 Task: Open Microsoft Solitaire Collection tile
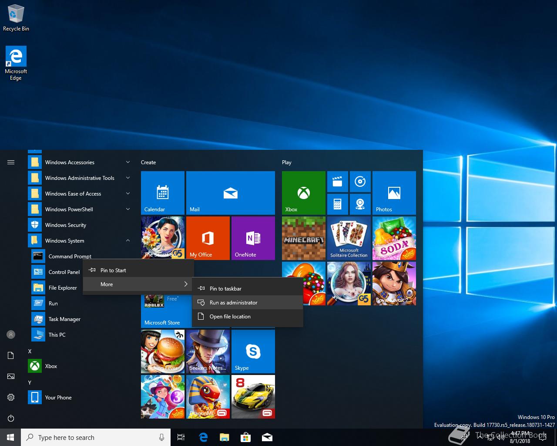pos(349,238)
